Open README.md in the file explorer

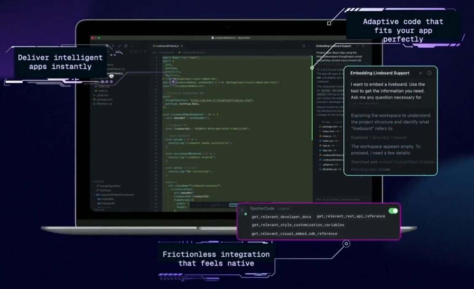[104, 104]
